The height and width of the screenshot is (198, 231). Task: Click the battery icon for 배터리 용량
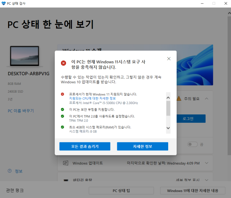tap(66, 180)
